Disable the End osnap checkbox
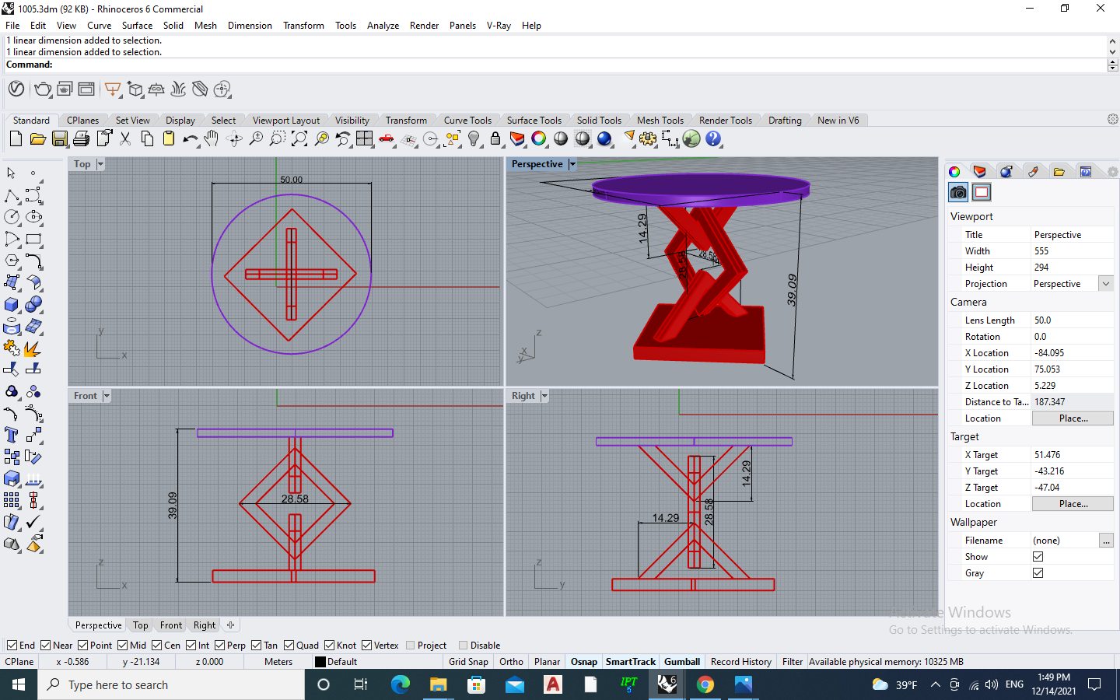The width and height of the screenshot is (1120, 700). [11, 646]
